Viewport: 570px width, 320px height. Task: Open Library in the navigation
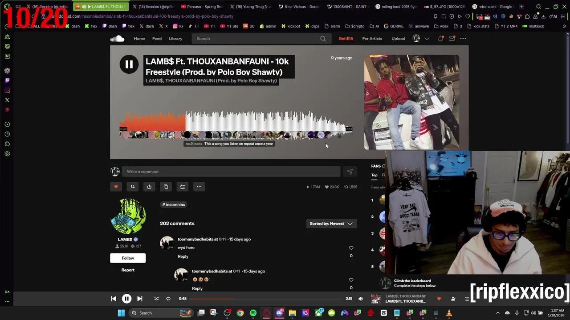coord(175,39)
